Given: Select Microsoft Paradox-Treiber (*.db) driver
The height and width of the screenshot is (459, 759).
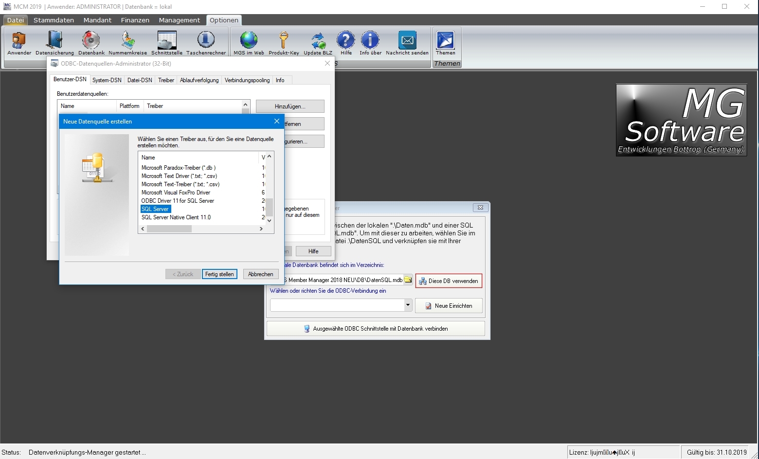Looking at the screenshot, I should pyautogui.click(x=179, y=168).
